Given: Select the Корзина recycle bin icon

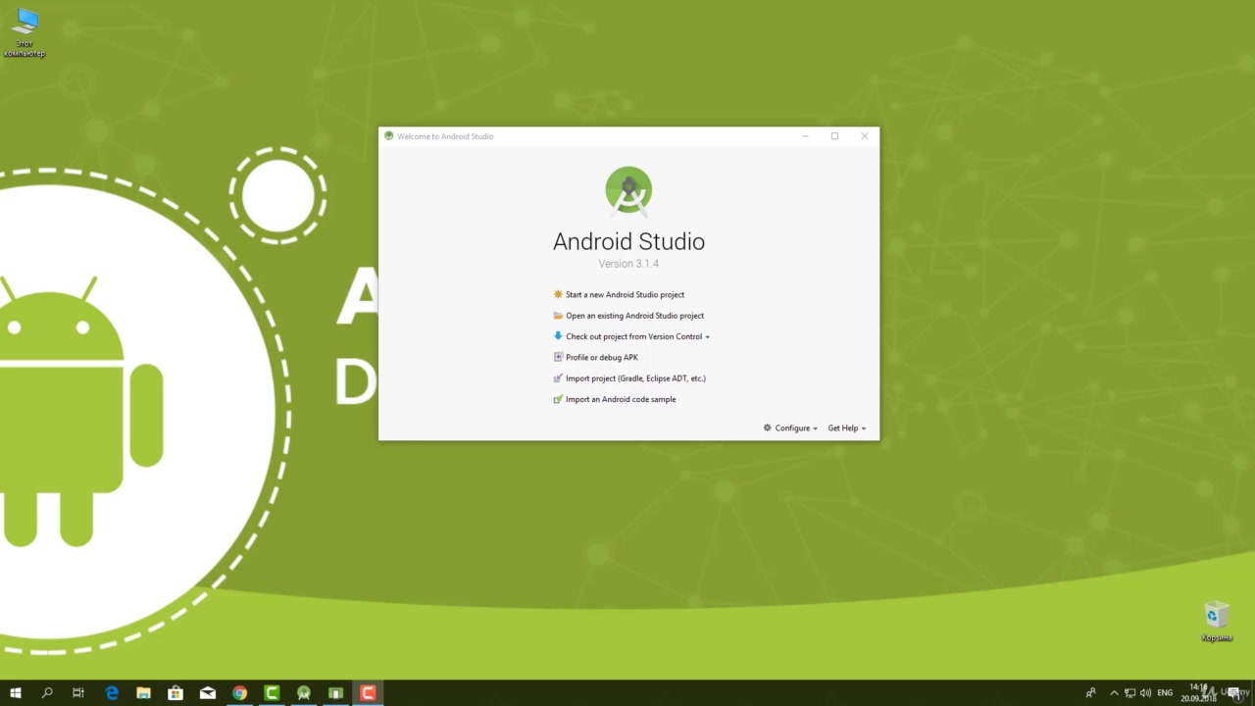Looking at the screenshot, I should click(x=1217, y=621).
